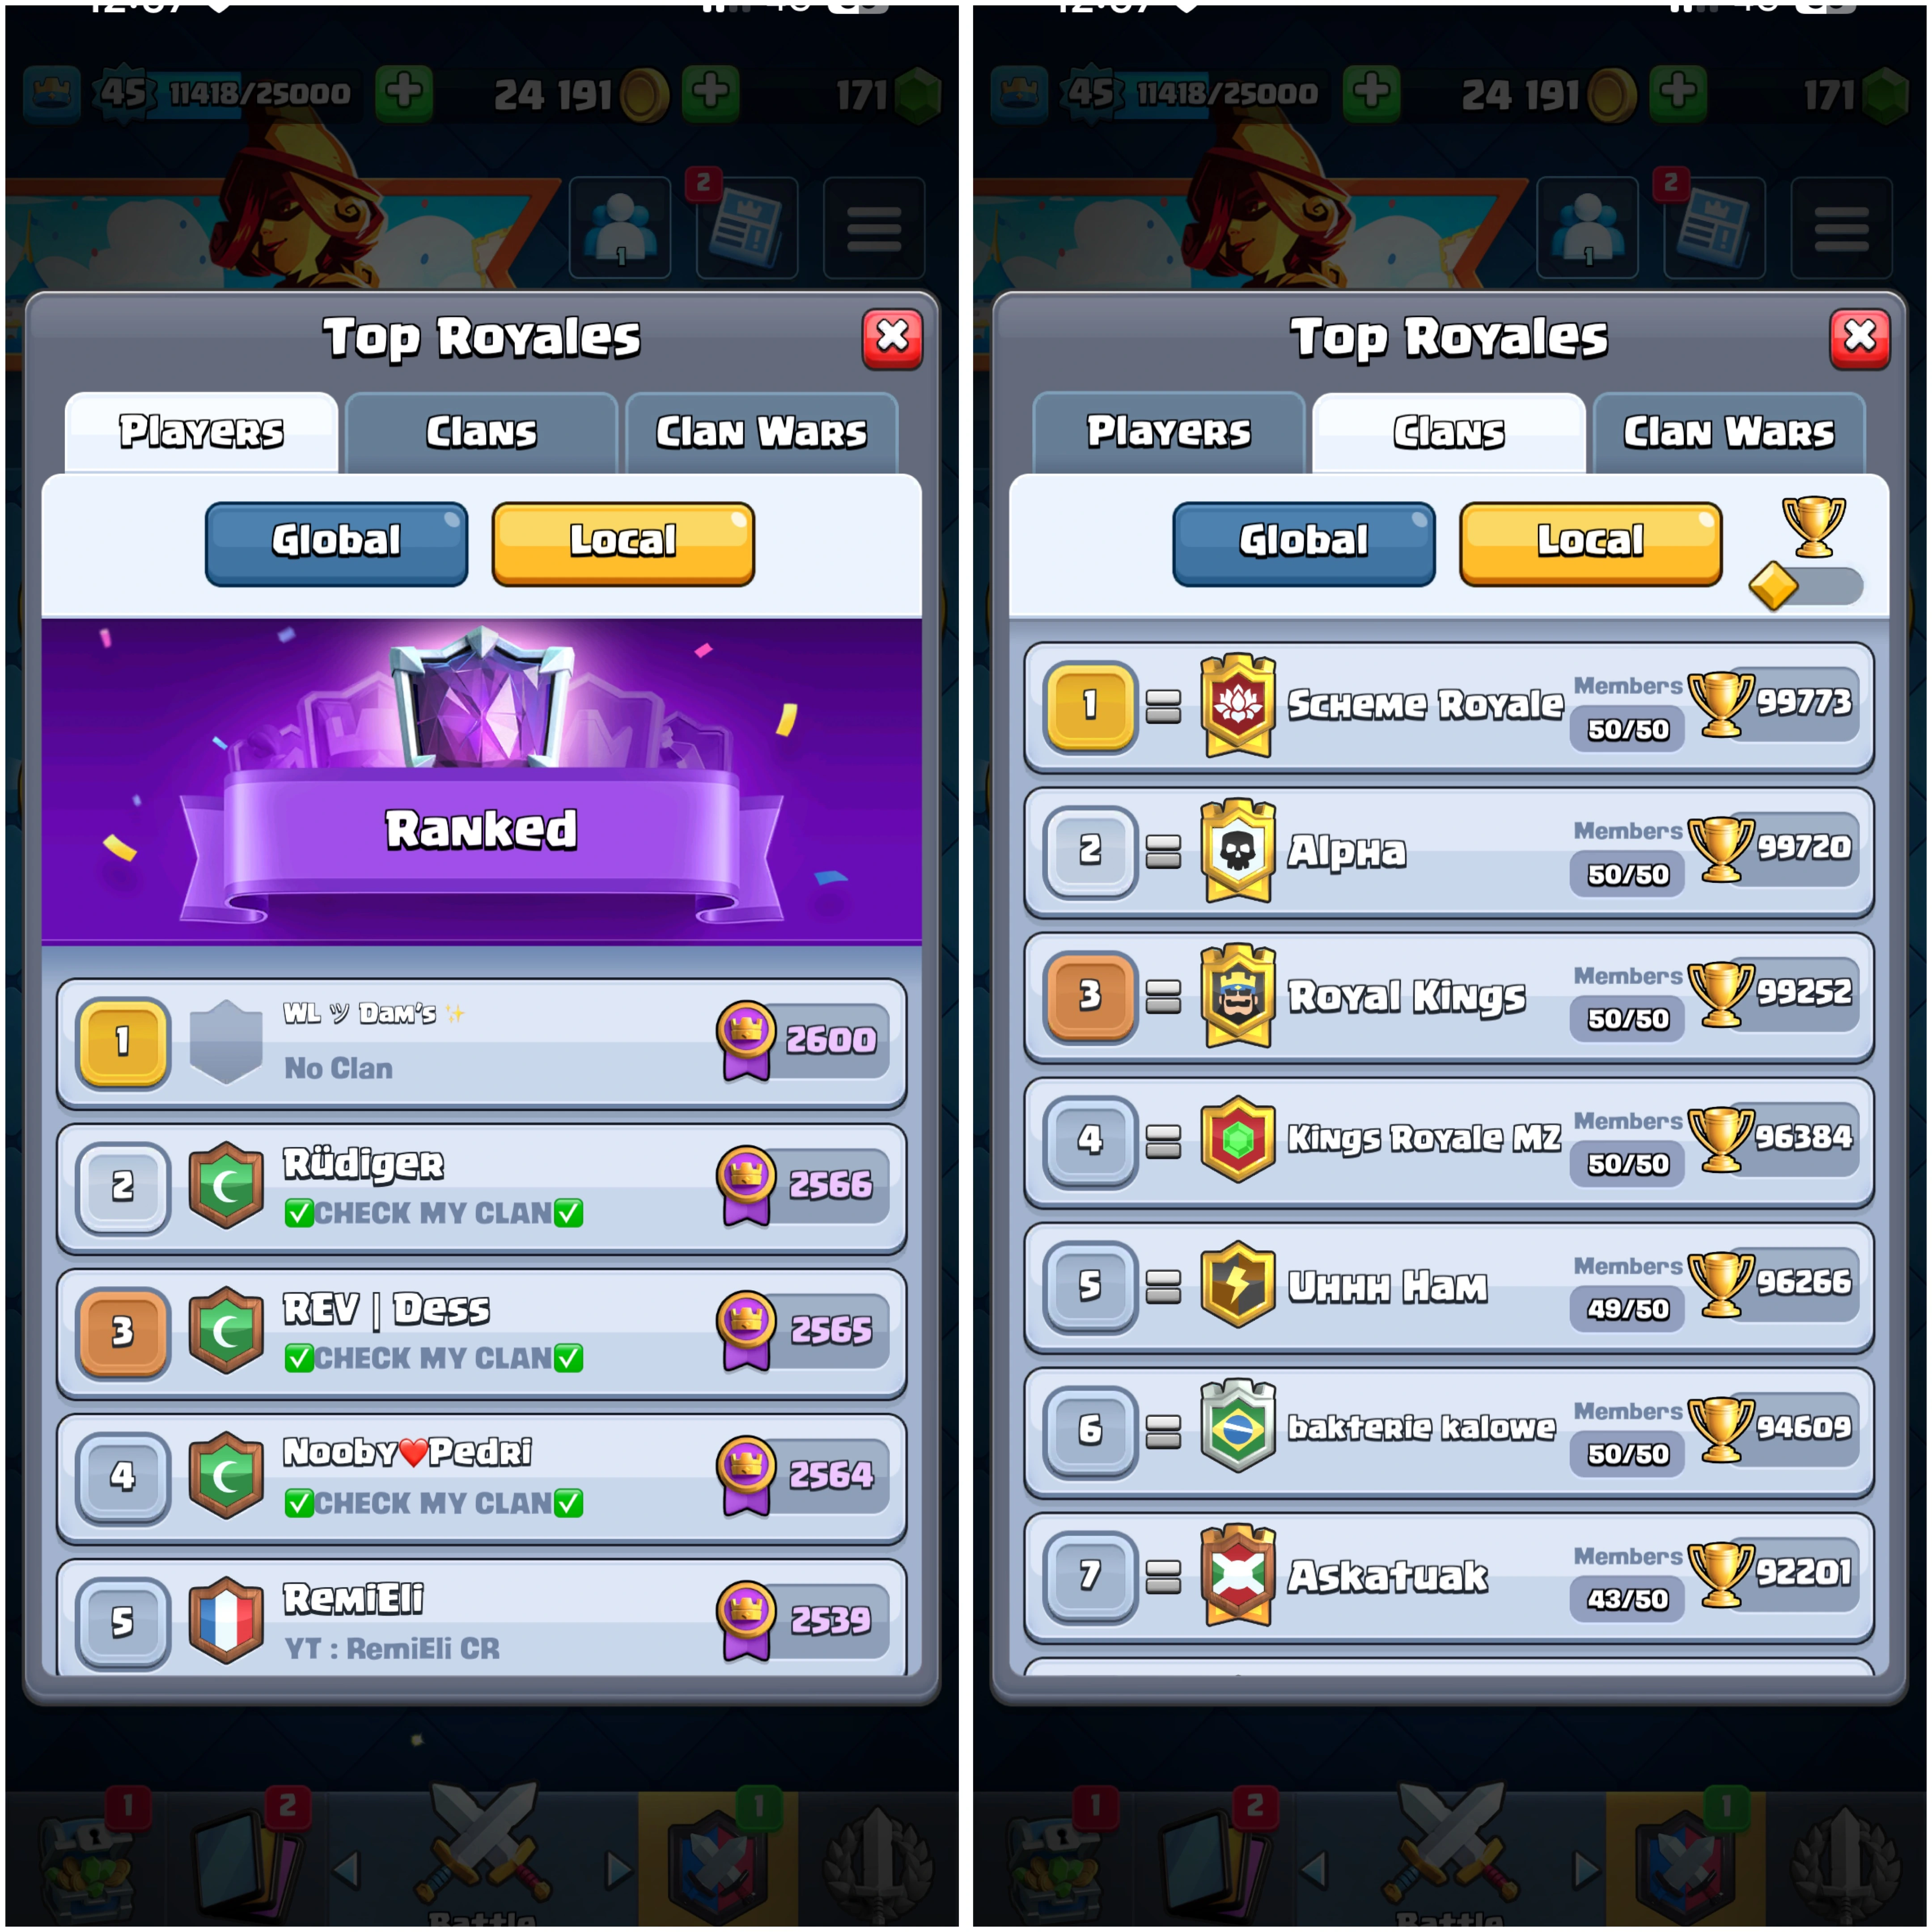The height and width of the screenshot is (1932, 1932).
Task: Tap the Askatuak red-green cross badge
Action: 1238,1575
